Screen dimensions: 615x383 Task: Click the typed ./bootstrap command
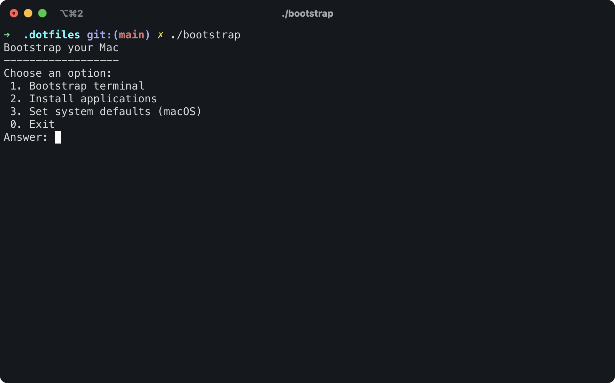pyautogui.click(x=205, y=35)
